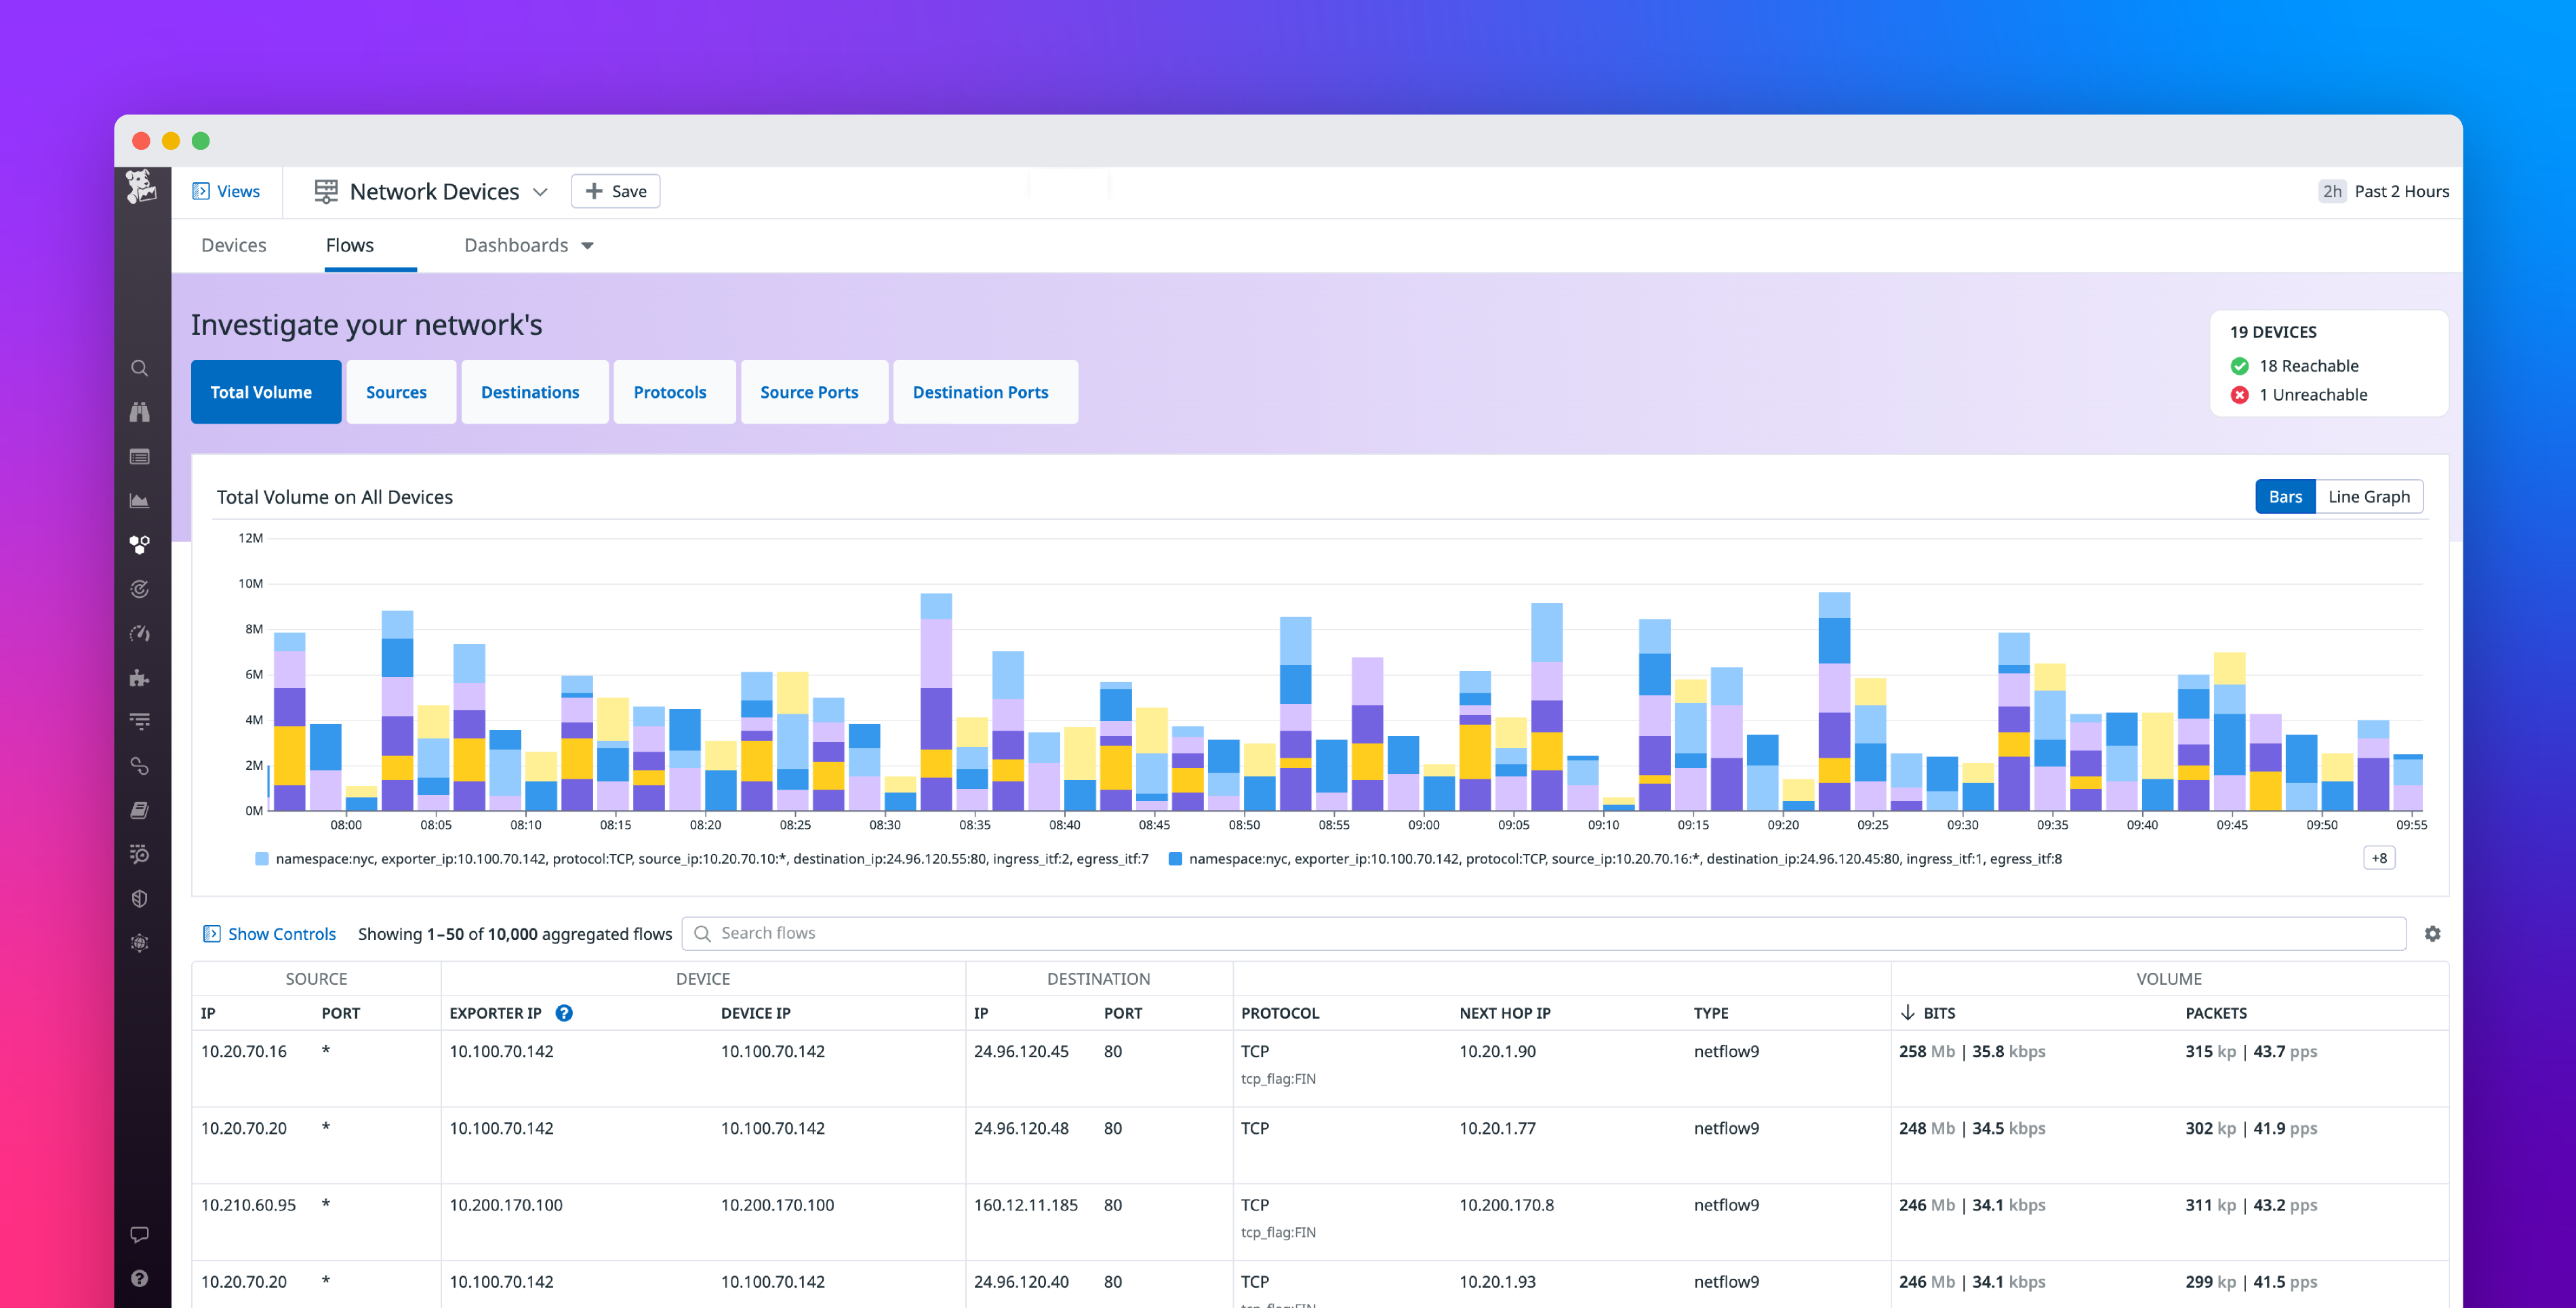
Task: Click the highlighted Network hexagons sidebar icon
Action: pyautogui.click(x=140, y=544)
